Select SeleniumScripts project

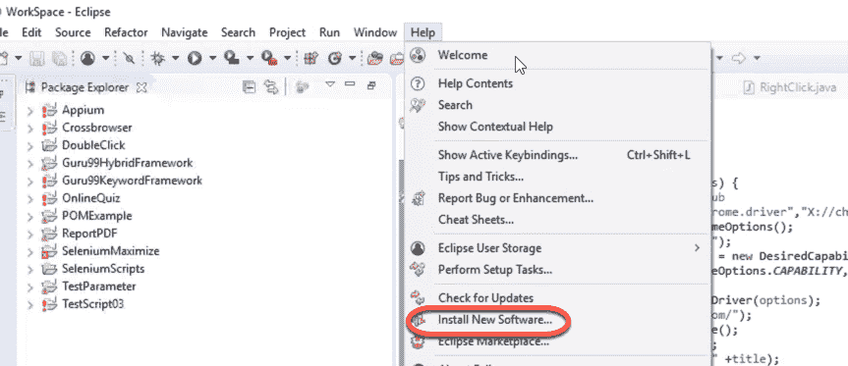coord(103,268)
